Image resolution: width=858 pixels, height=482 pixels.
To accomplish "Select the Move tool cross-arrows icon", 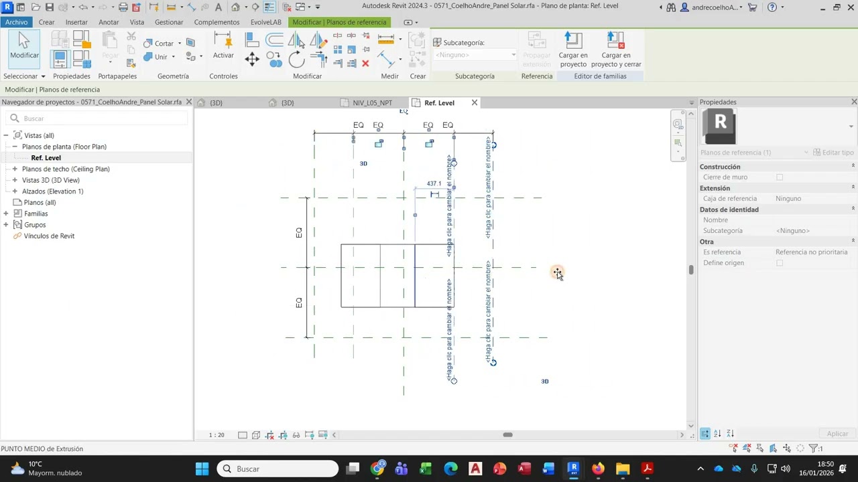I will point(252,60).
